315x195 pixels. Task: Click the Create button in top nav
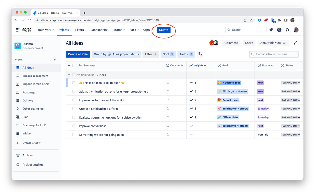click(x=163, y=30)
